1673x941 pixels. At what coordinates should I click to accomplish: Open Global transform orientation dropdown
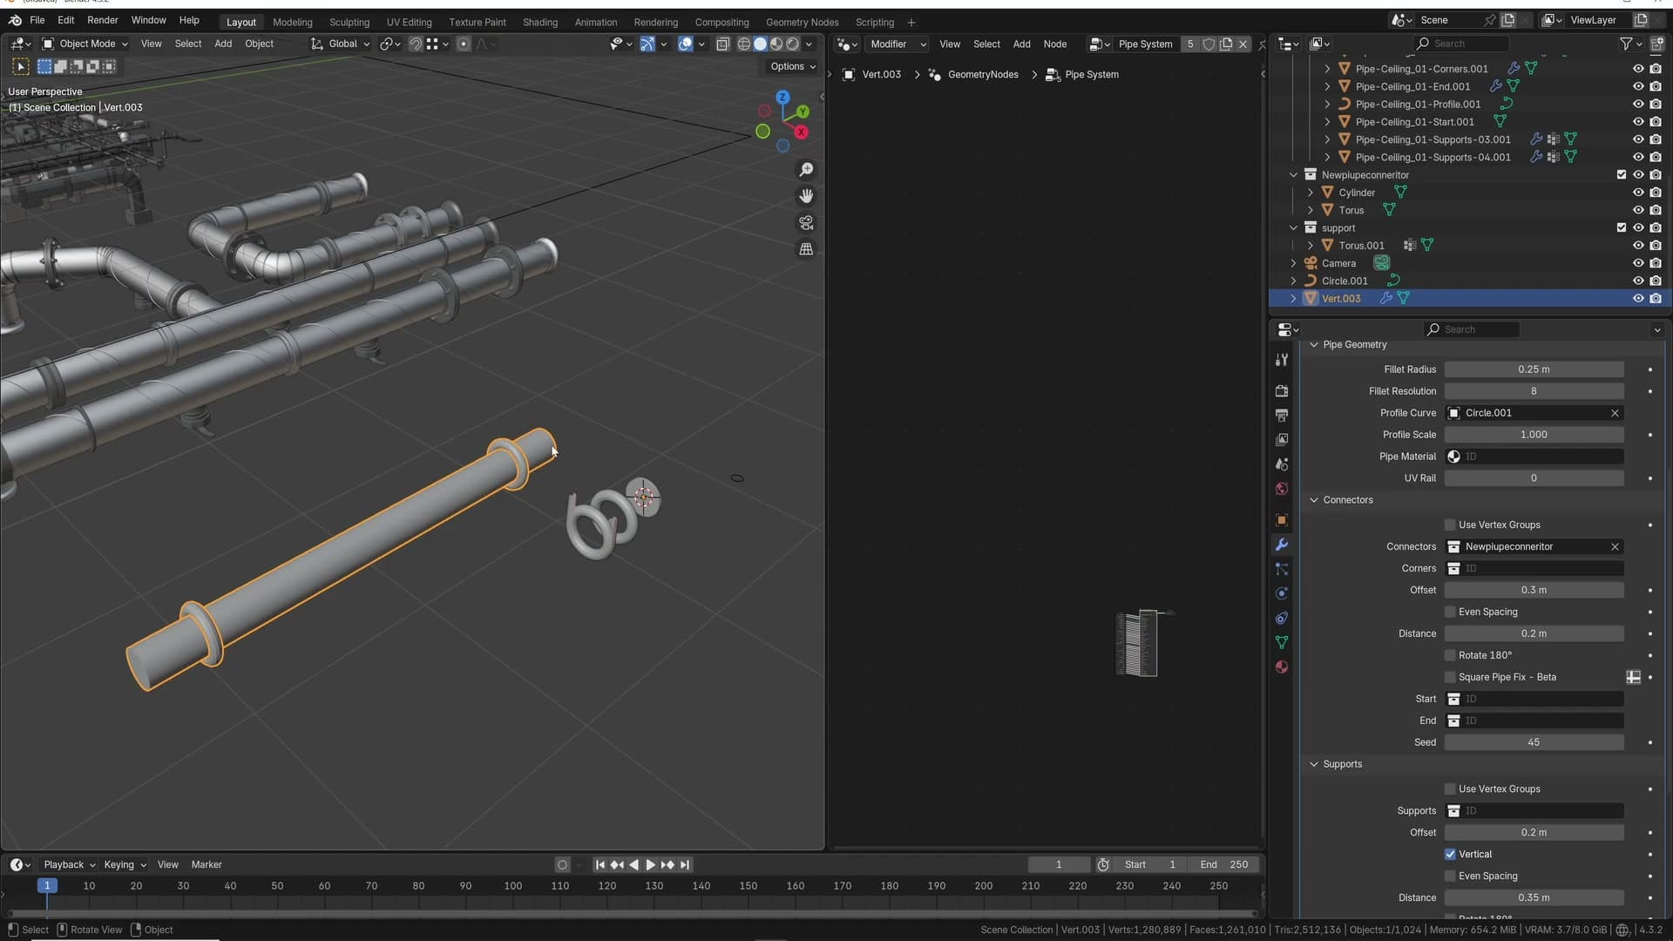pos(341,44)
